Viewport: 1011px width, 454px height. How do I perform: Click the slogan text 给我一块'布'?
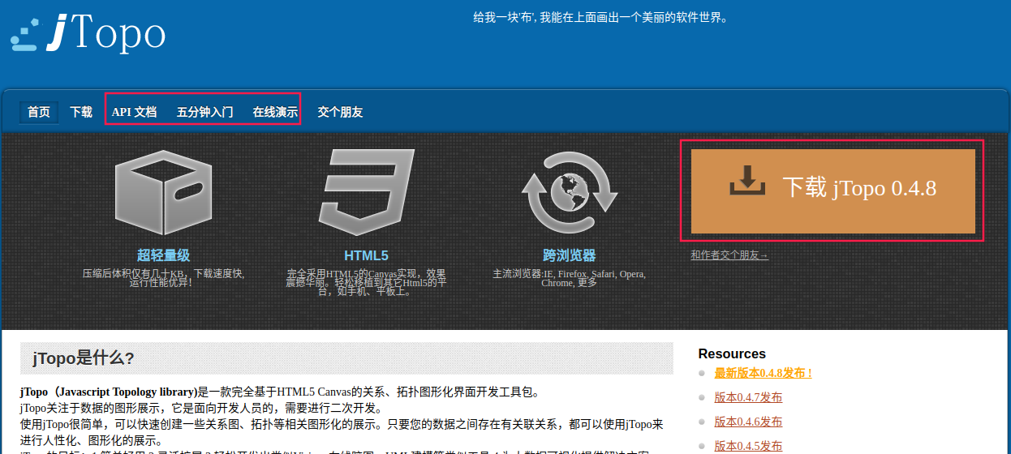click(x=600, y=17)
